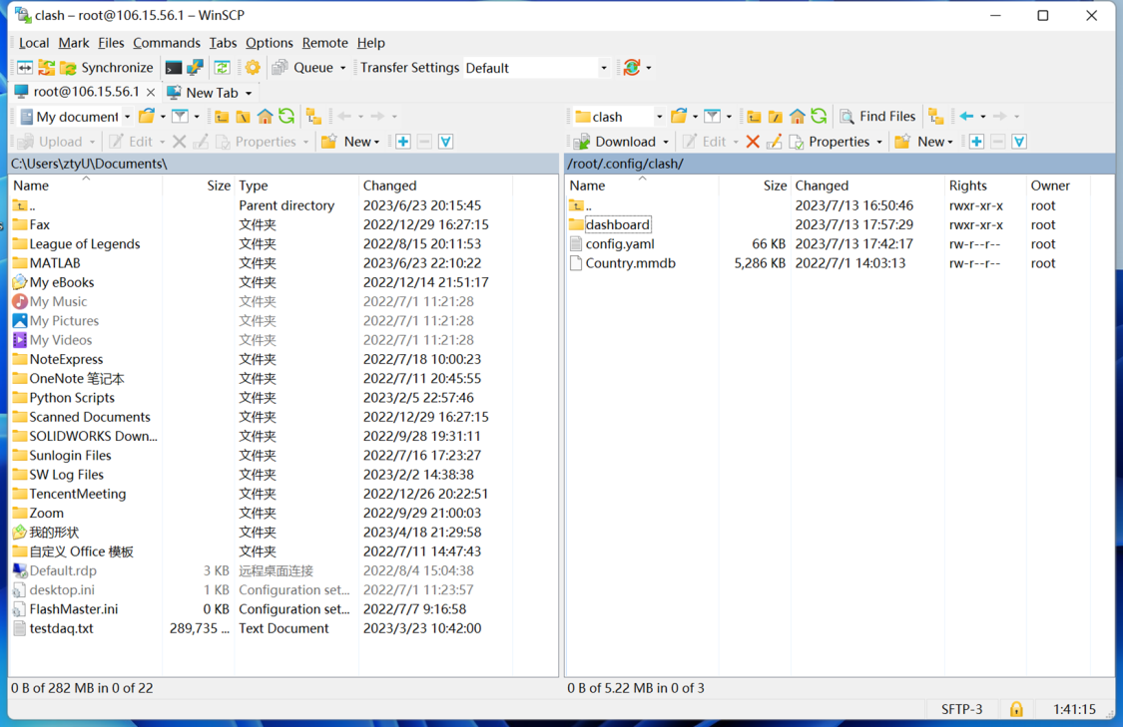
Task: Click local Open Directory folder icon
Action: [147, 116]
